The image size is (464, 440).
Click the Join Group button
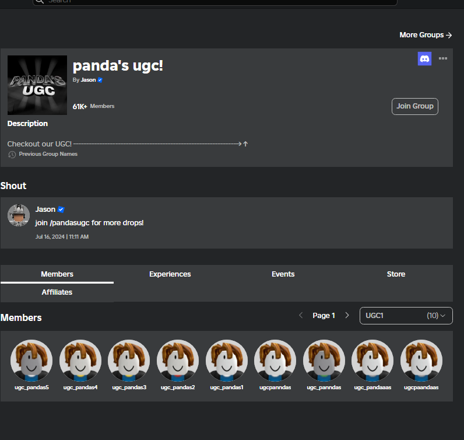pyautogui.click(x=415, y=106)
